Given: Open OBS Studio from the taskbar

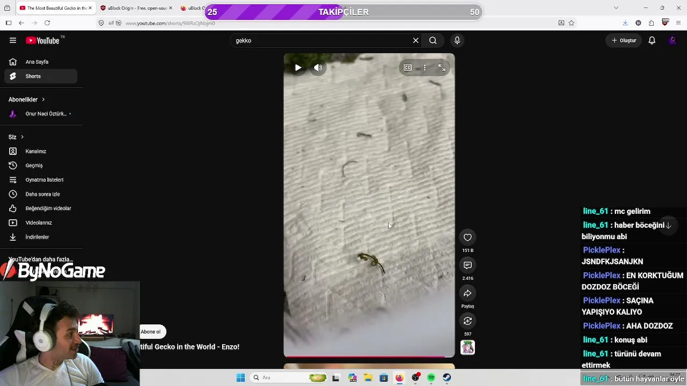Looking at the screenshot, I should click(415, 378).
